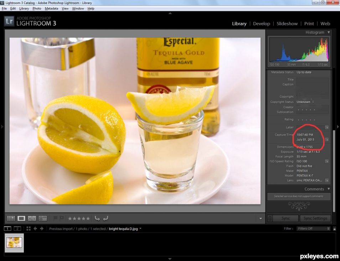
Task: Collapse the Histogram panel
Action: pos(329,32)
